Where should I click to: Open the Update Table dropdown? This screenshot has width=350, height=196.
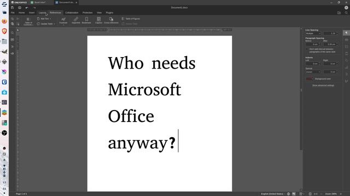[46, 24]
